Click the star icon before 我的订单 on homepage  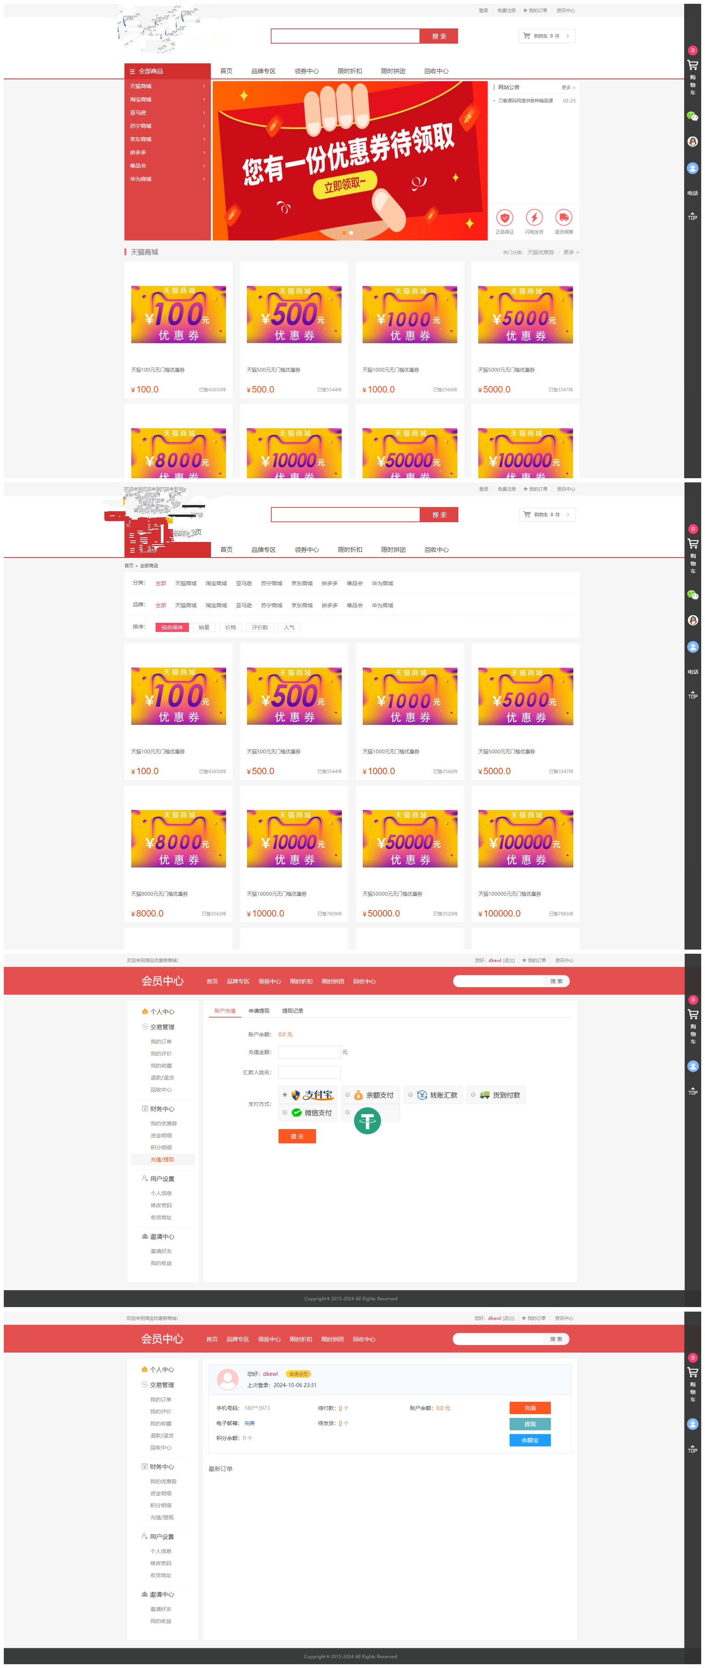[525, 10]
